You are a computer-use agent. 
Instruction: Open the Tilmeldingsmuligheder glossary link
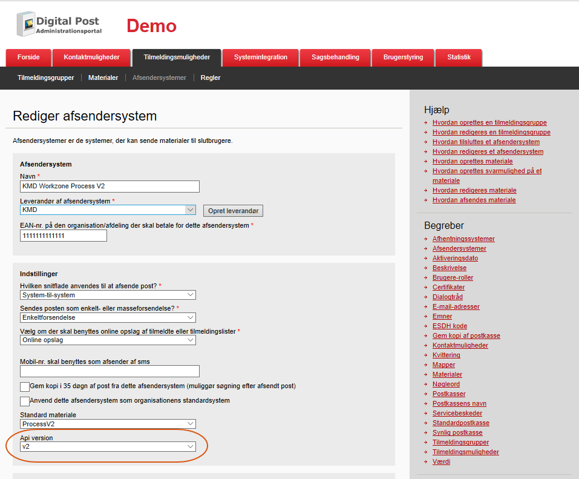[x=466, y=452]
